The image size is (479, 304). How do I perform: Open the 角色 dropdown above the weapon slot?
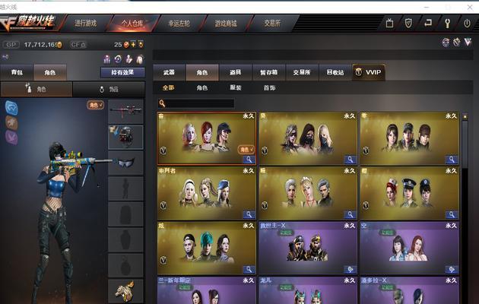click(95, 105)
